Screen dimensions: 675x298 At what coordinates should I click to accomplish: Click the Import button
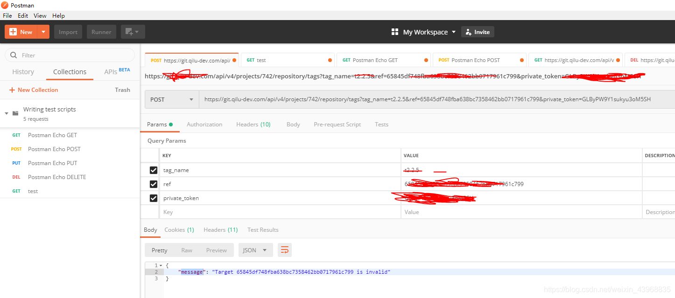[x=68, y=32]
